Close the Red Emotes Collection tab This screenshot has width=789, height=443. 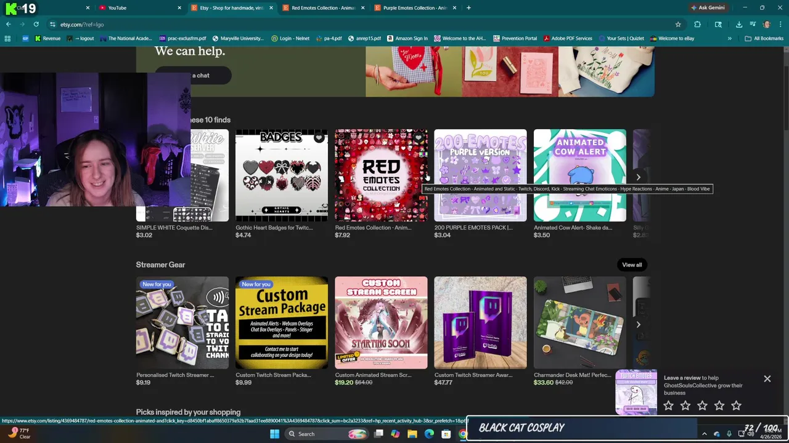tap(362, 8)
